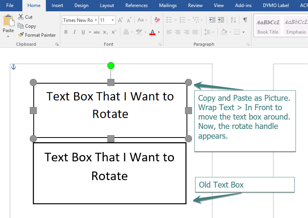Toggle italic formatting
Viewport: 308px width, 218px height.
point(74,32)
